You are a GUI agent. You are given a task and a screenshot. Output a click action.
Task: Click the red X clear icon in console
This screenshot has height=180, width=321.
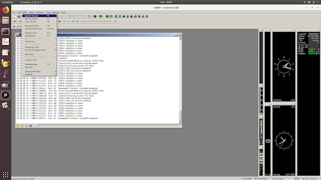pyautogui.click(x=22, y=125)
